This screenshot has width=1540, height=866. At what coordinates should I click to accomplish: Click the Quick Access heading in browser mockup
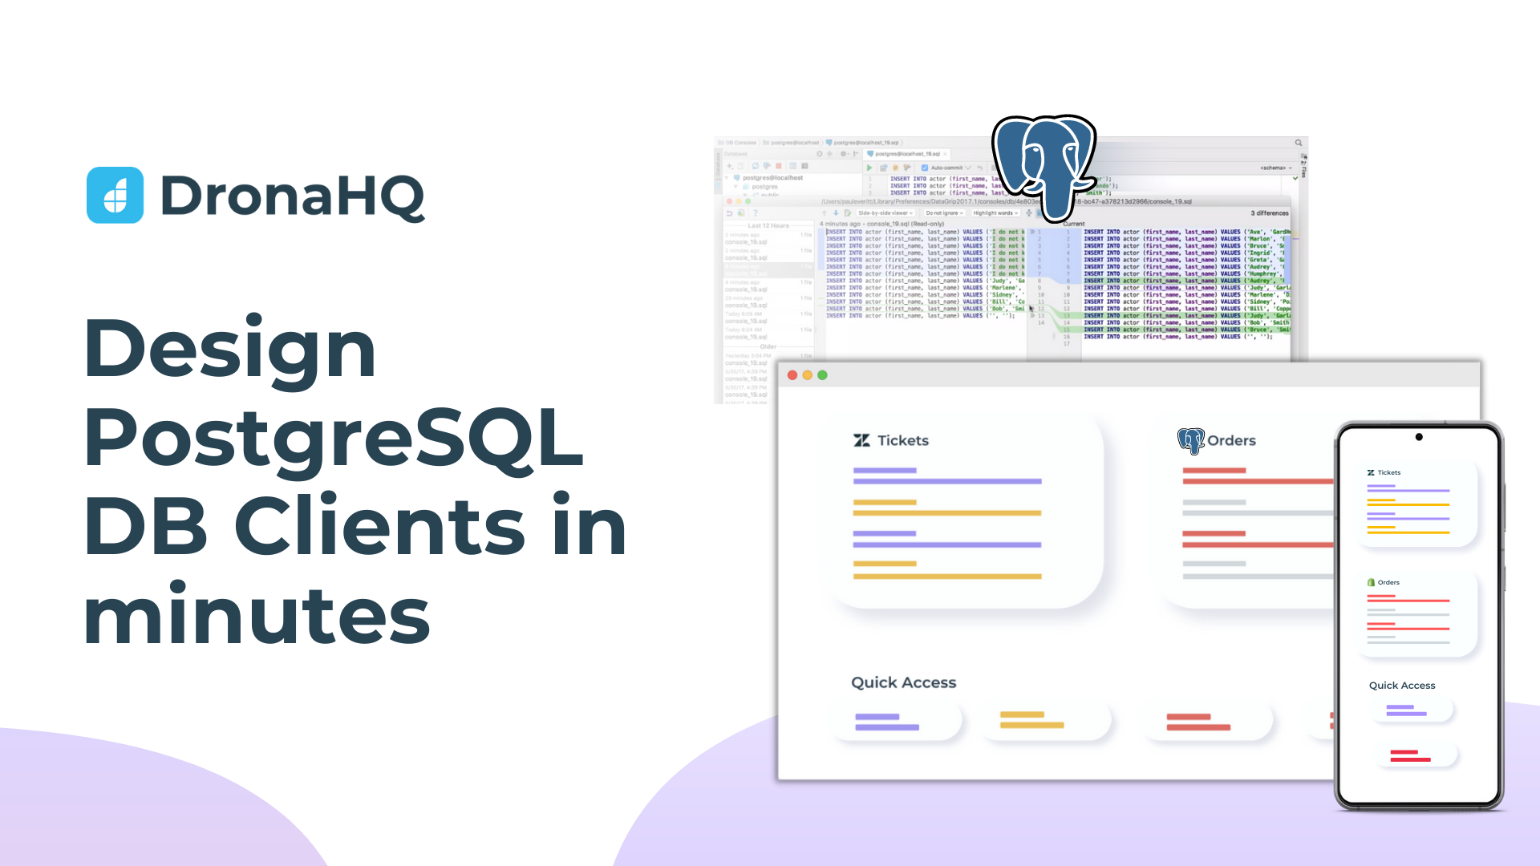[x=904, y=682]
